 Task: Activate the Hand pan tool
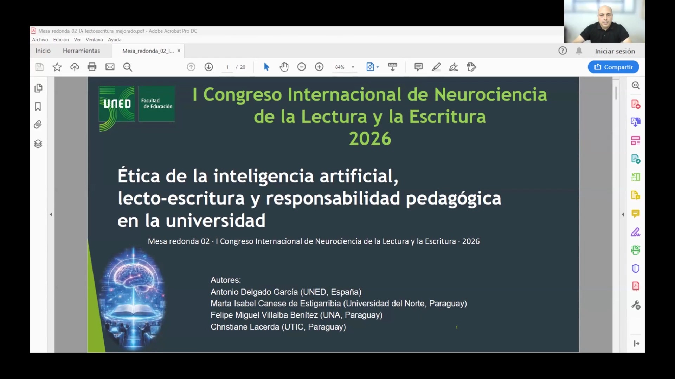284,67
